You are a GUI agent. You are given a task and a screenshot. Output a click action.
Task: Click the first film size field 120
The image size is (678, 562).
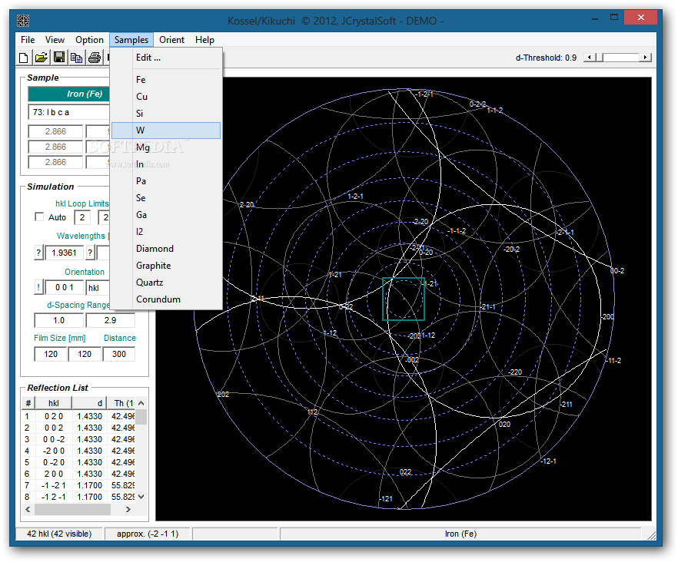tap(51, 354)
